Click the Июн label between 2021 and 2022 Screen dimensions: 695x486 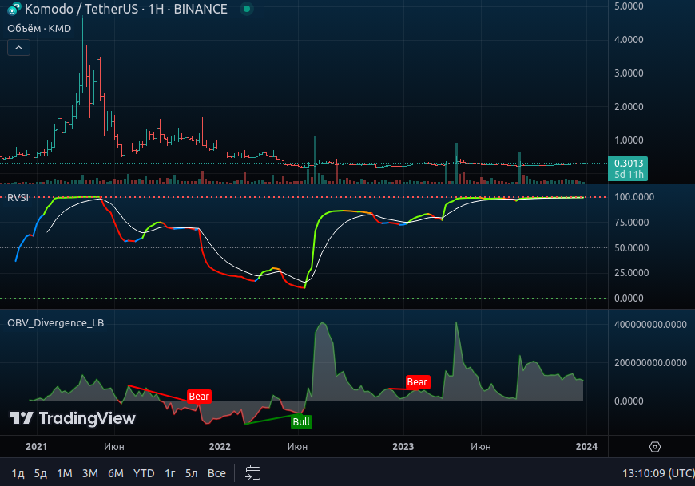pyautogui.click(x=114, y=447)
